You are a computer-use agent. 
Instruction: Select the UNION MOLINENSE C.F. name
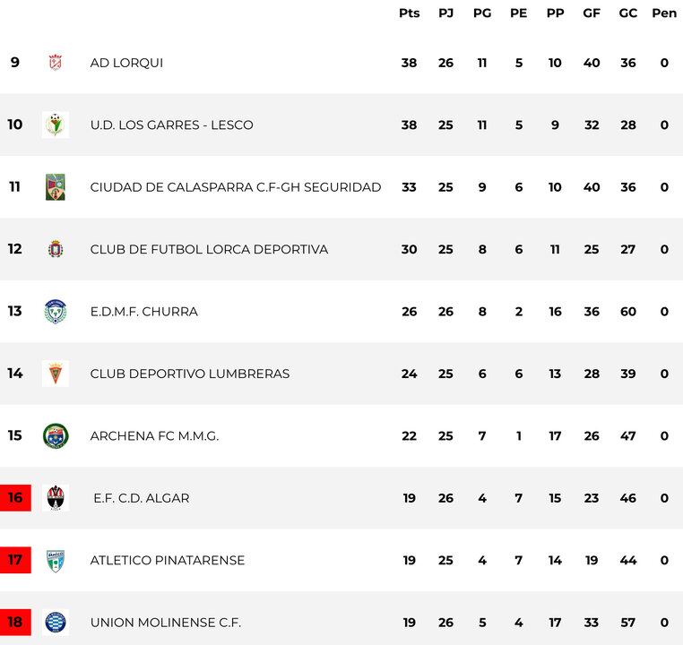166,623
